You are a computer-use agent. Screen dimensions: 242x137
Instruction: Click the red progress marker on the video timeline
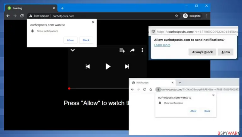coord(69,88)
